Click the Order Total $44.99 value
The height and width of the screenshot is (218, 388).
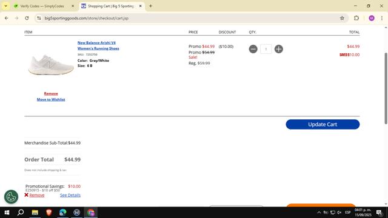[72, 159]
